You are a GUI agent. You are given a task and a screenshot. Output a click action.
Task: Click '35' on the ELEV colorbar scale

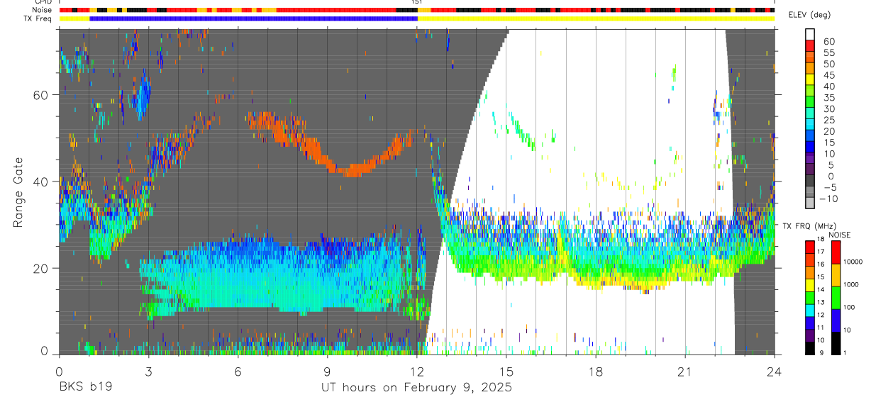click(x=828, y=98)
